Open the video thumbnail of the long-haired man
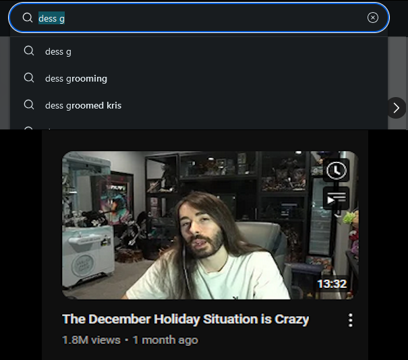This screenshot has width=408, height=360. (210, 225)
